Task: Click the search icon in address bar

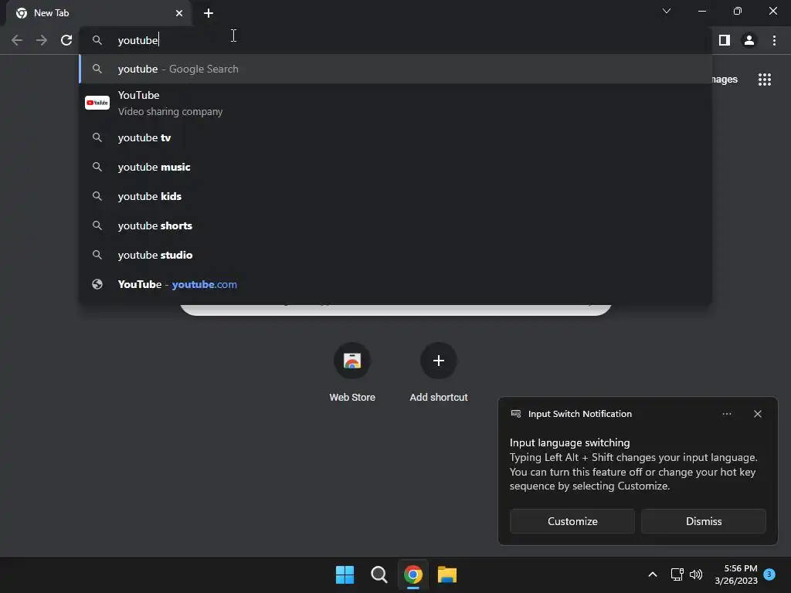Action: pyautogui.click(x=97, y=40)
